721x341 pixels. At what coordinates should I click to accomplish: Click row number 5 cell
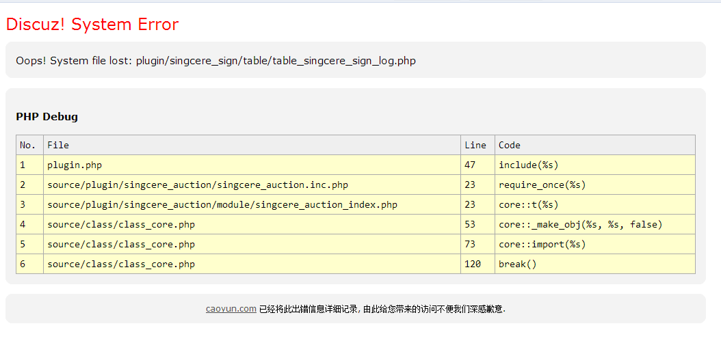coord(30,244)
